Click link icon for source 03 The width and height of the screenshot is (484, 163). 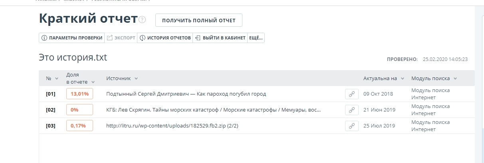351,126
